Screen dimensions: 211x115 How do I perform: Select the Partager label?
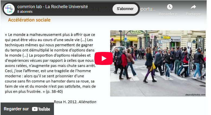point(193,14)
